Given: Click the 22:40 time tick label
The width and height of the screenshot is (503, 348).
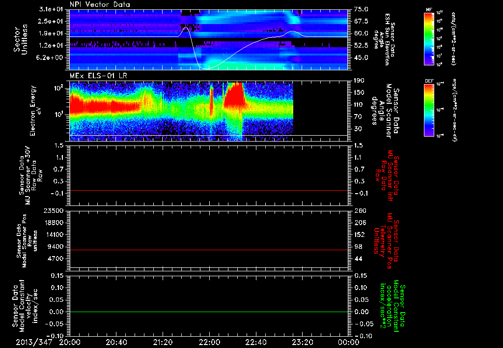Looking at the screenshot, I should tap(255, 342).
